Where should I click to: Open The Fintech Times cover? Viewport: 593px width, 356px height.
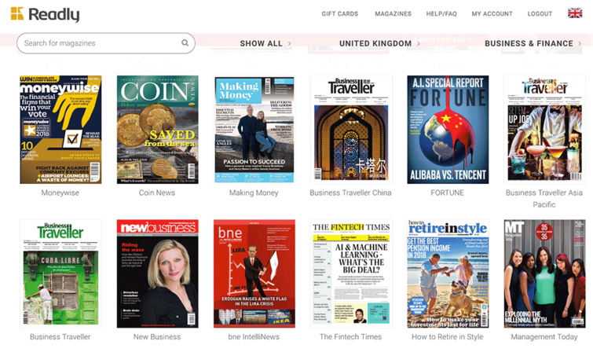pyautogui.click(x=351, y=273)
